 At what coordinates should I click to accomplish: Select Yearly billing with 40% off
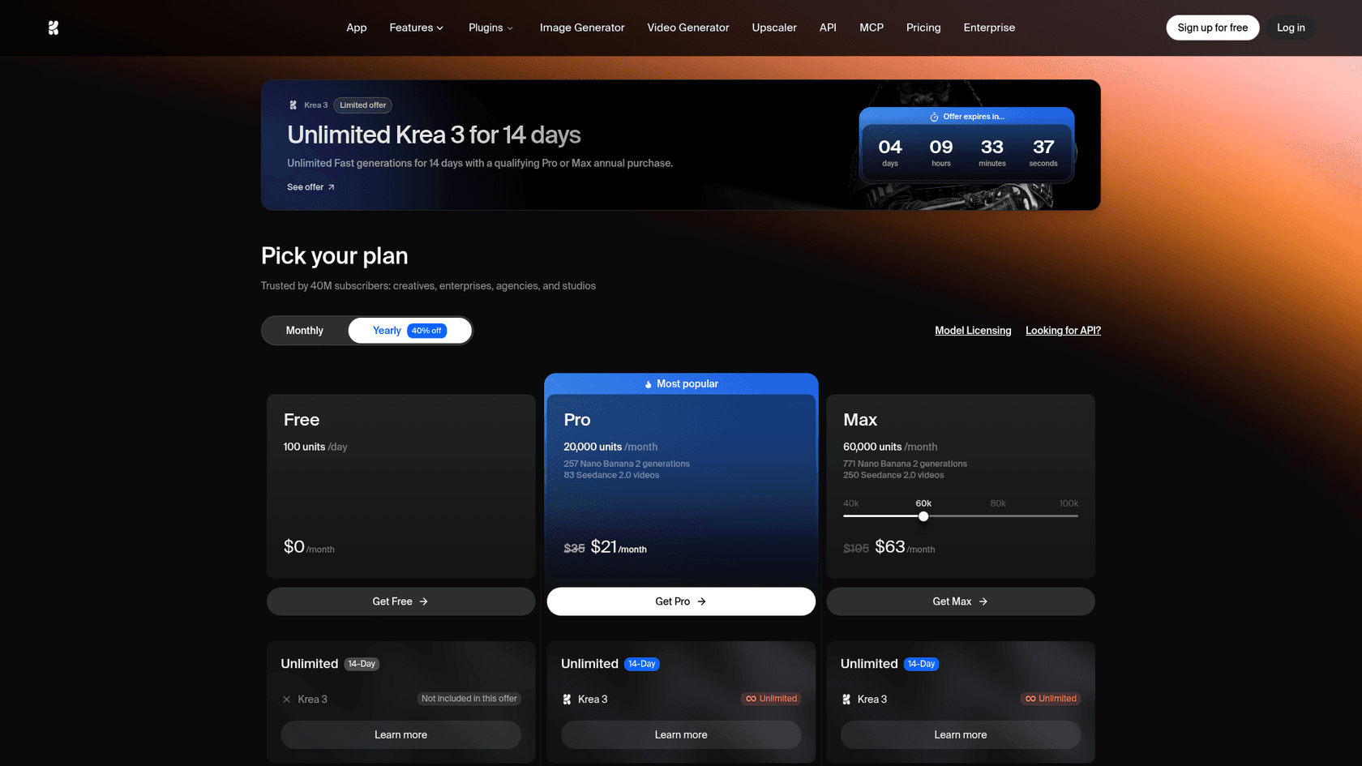click(409, 331)
